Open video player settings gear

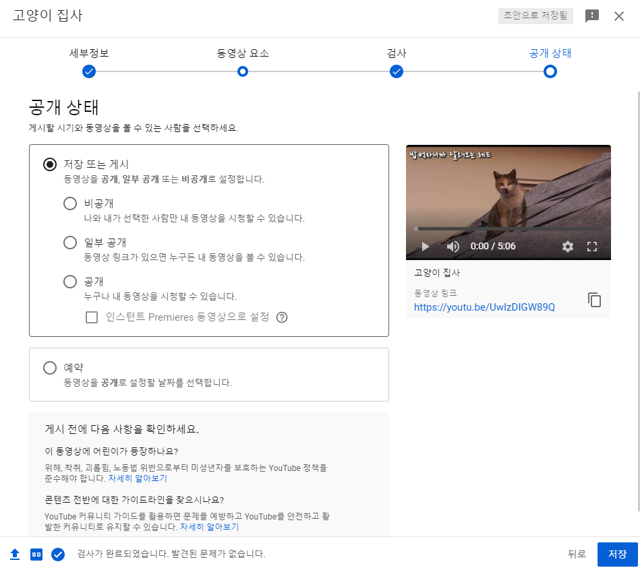tap(567, 247)
